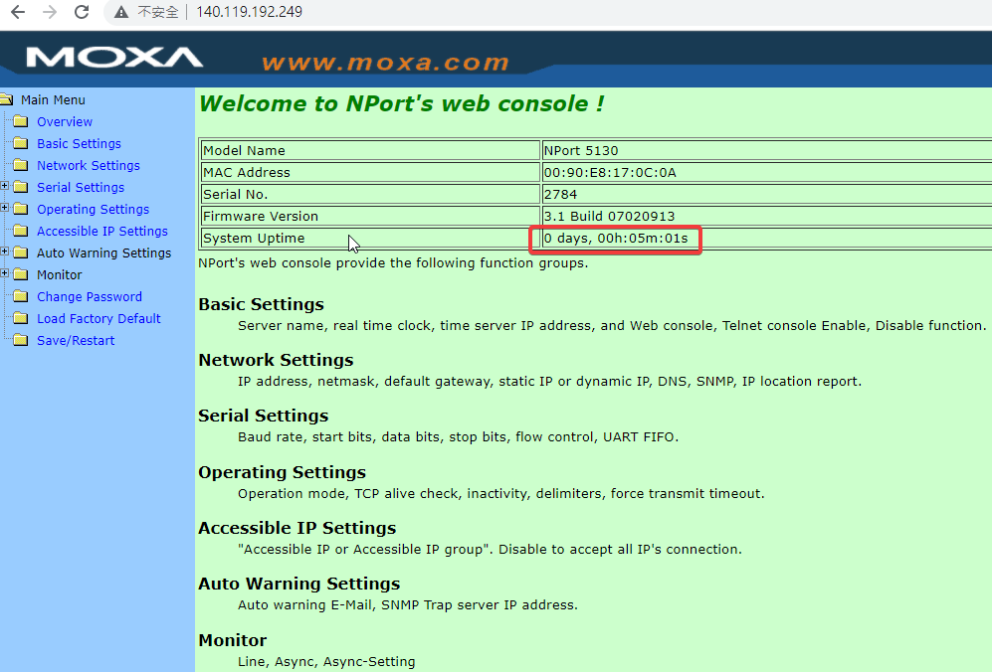Click the Baud rate, start bits description line
The height and width of the screenshot is (672, 992).
458,436
